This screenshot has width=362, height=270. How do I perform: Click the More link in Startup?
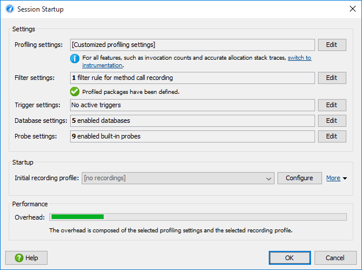coord(333,178)
